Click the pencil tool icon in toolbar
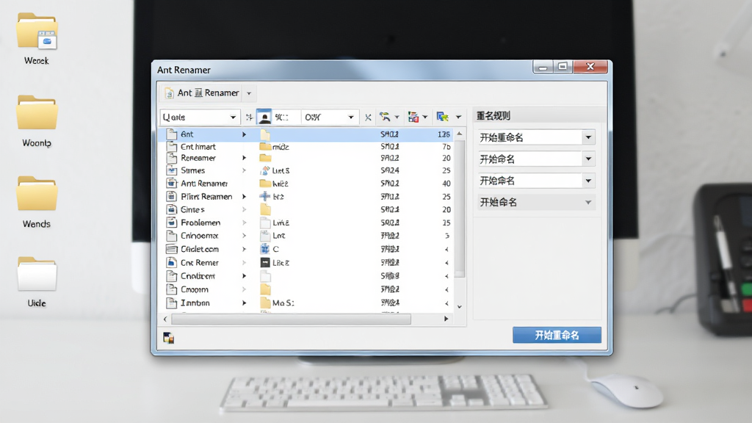Viewport: 752px width, 423px height. (385, 117)
